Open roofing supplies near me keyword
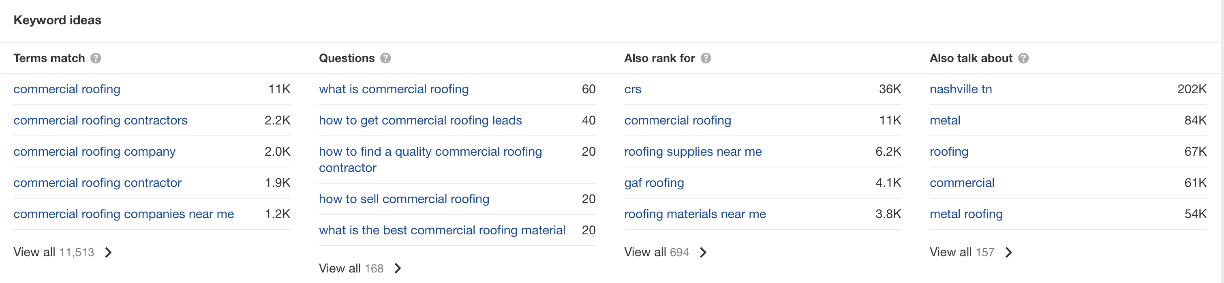1224x283 pixels. (693, 152)
